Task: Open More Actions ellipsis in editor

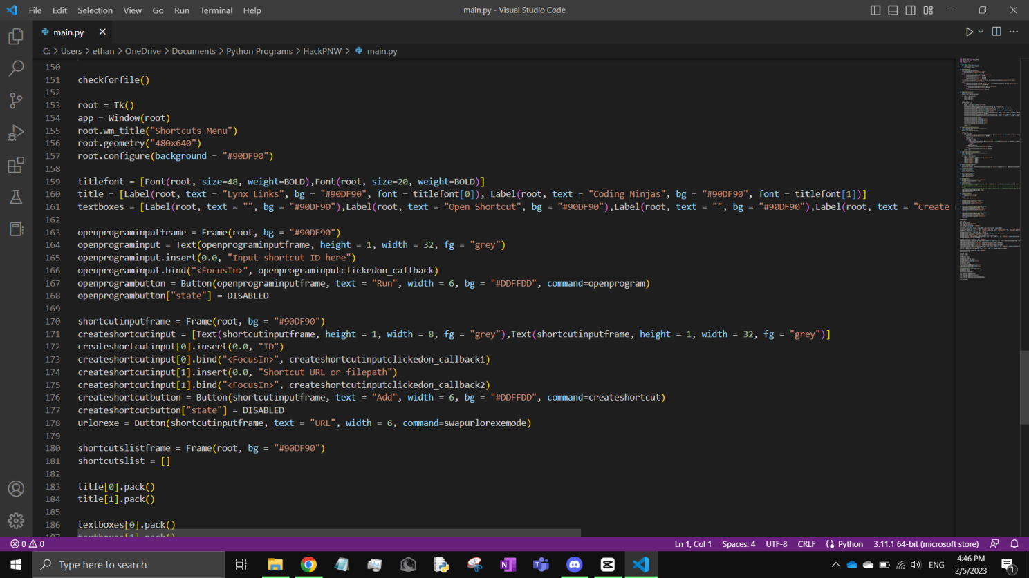Action: tap(1014, 32)
